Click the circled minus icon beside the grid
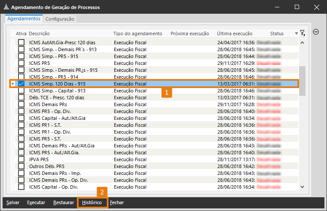 (315, 32)
